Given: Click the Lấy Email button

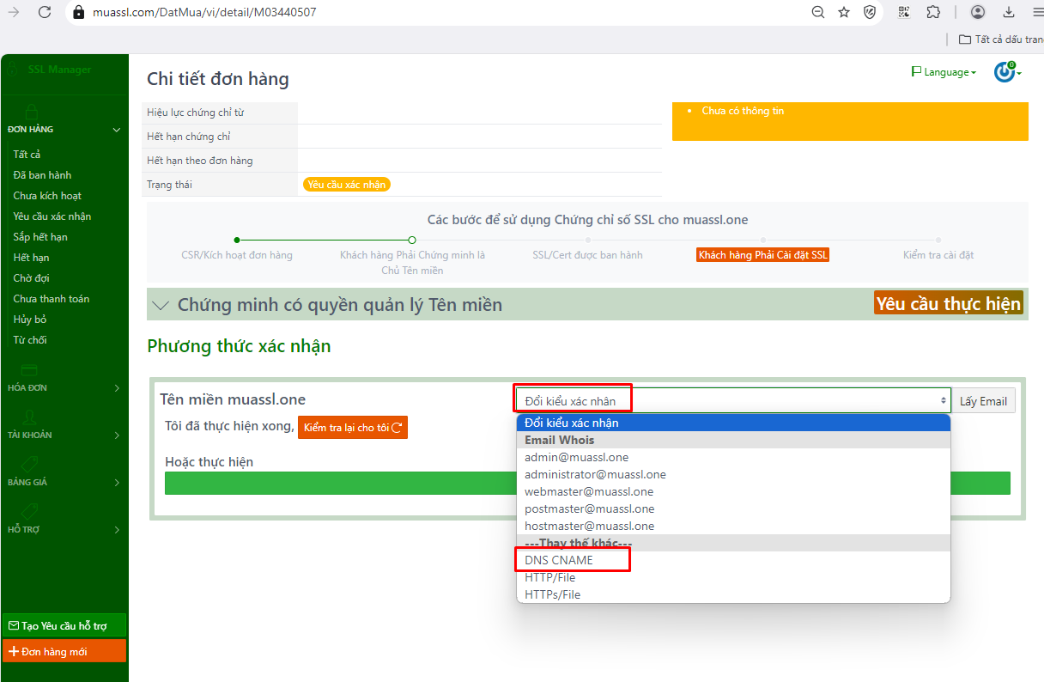Looking at the screenshot, I should click(x=983, y=401).
